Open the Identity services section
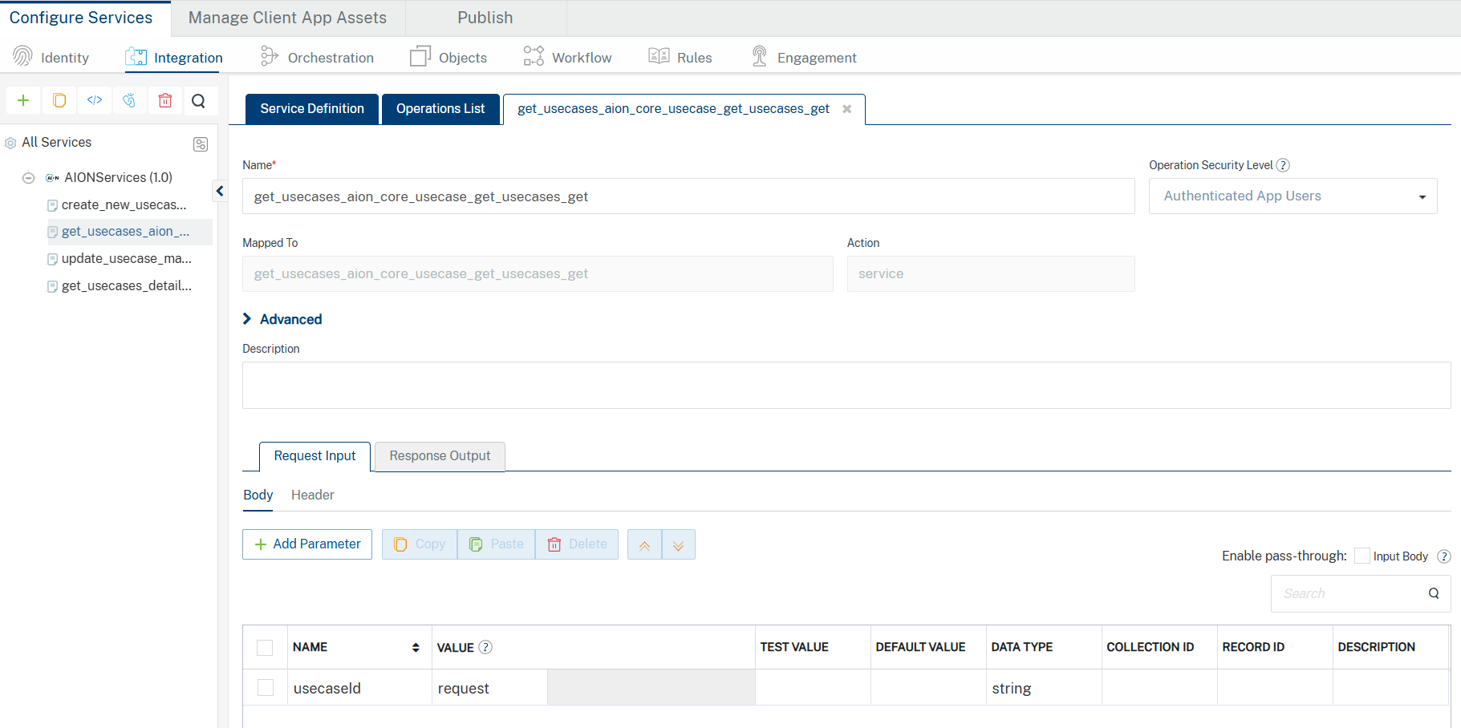The width and height of the screenshot is (1461, 728). coord(51,57)
